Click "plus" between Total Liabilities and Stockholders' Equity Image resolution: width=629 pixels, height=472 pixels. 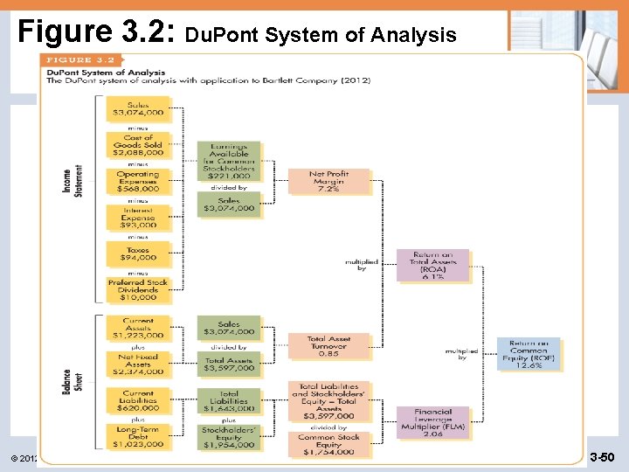coord(229,420)
